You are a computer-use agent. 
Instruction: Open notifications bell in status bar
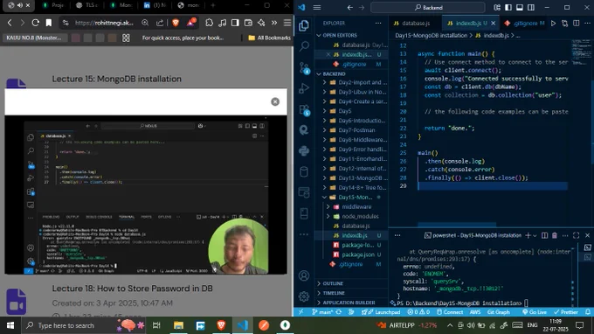(588, 312)
